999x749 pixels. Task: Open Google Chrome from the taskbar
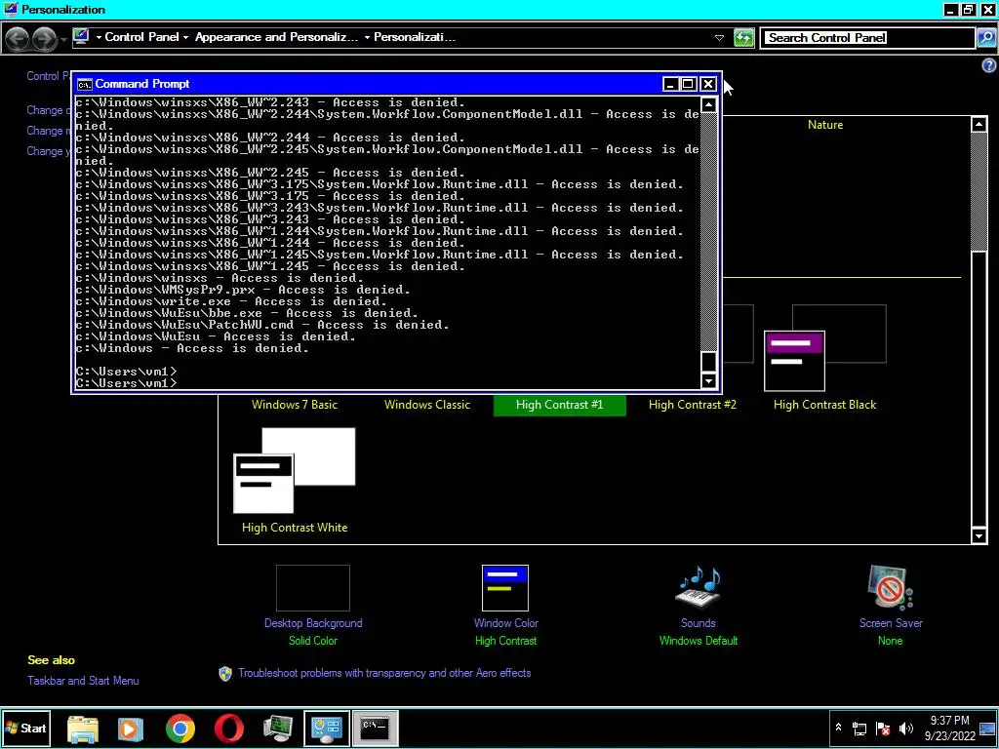click(180, 729)
